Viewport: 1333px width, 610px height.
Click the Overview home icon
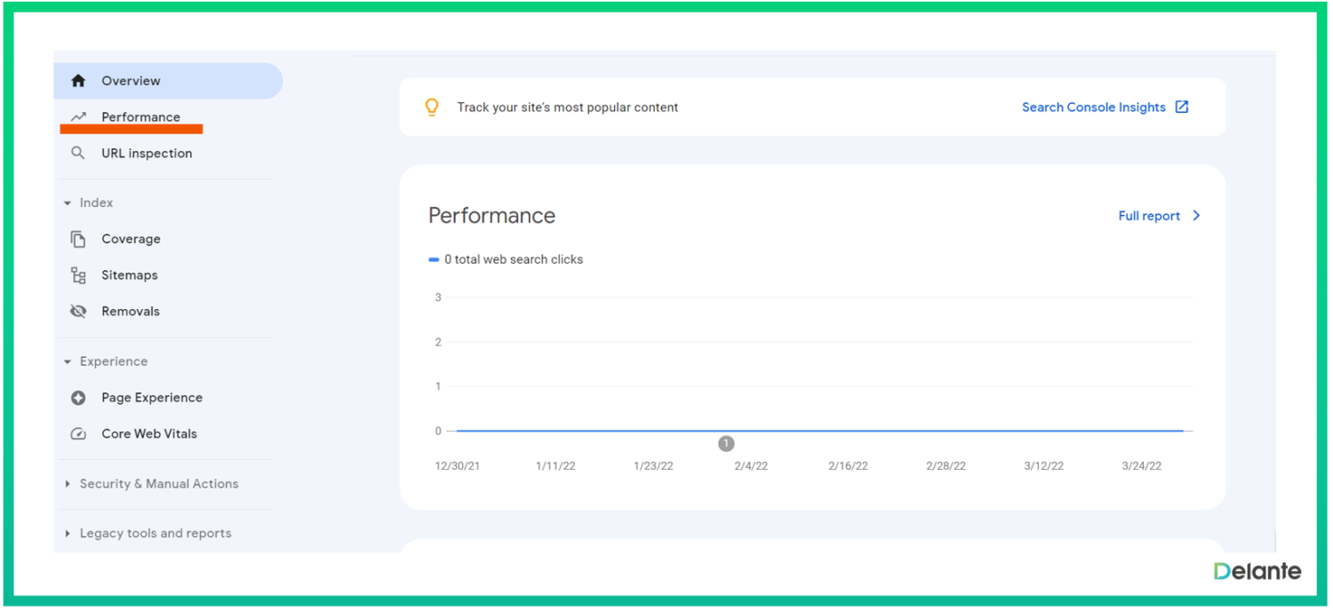click(x=78, y=81)
